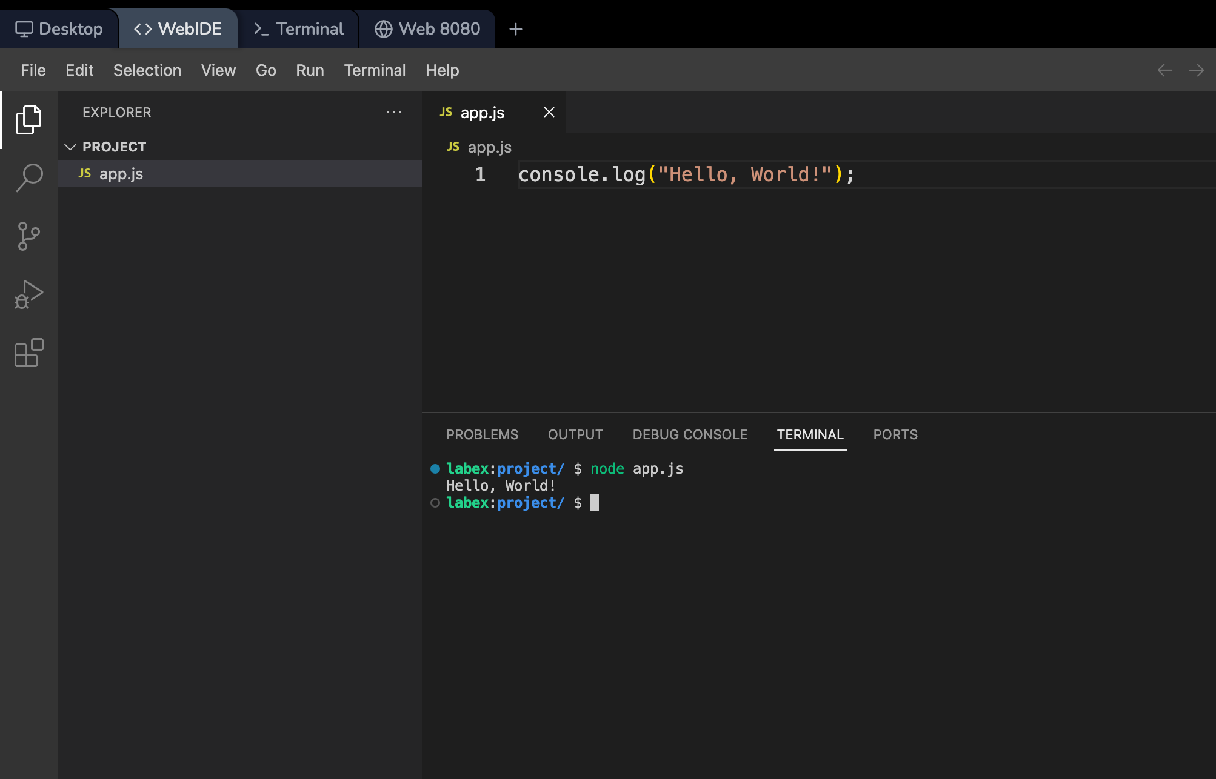Click the EXPLORER panel title
1216x779 pixels.
pos(116,112)
